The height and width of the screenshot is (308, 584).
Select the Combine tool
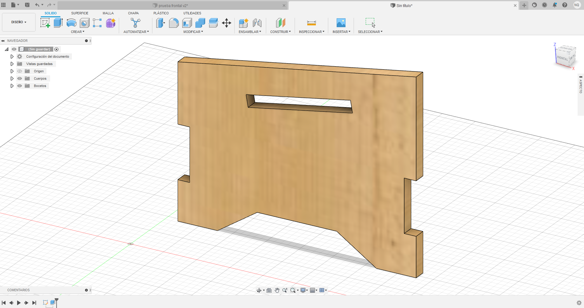(x=200, y=23)
